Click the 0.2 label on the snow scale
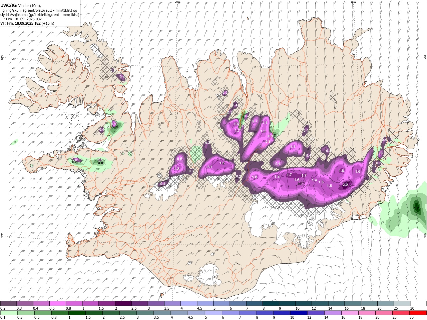The width and height of the screenshot is (427, 320). coord(3,308)
